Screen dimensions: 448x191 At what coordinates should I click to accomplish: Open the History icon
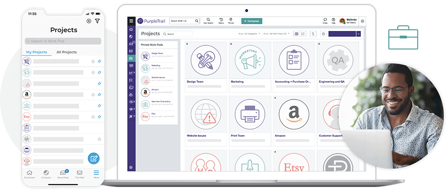(x=221, y=21)
